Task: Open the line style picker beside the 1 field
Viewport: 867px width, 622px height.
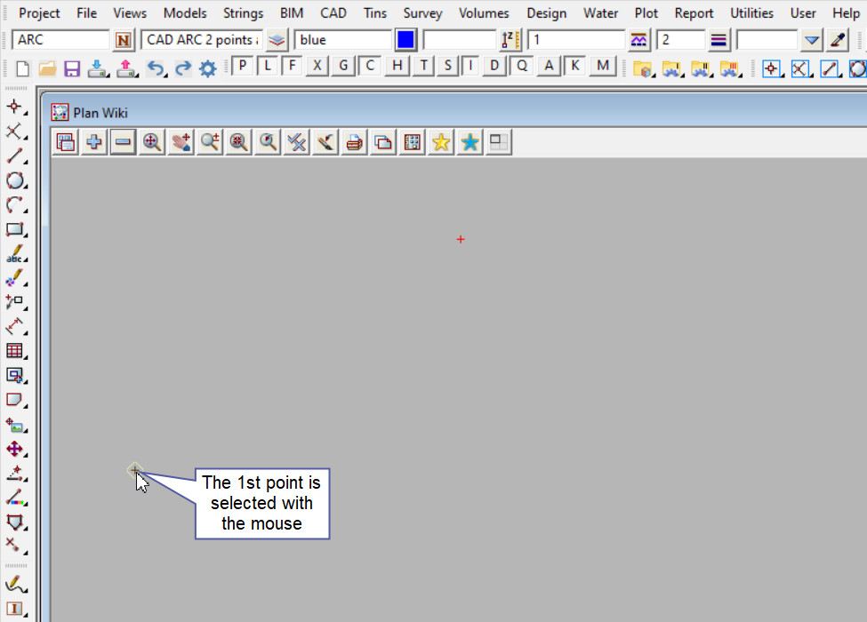Action: [638, 40]
